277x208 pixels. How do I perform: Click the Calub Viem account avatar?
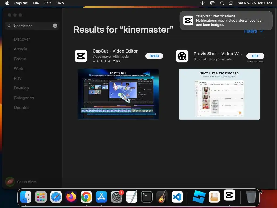pyautogui.click(x=10, y=182)
